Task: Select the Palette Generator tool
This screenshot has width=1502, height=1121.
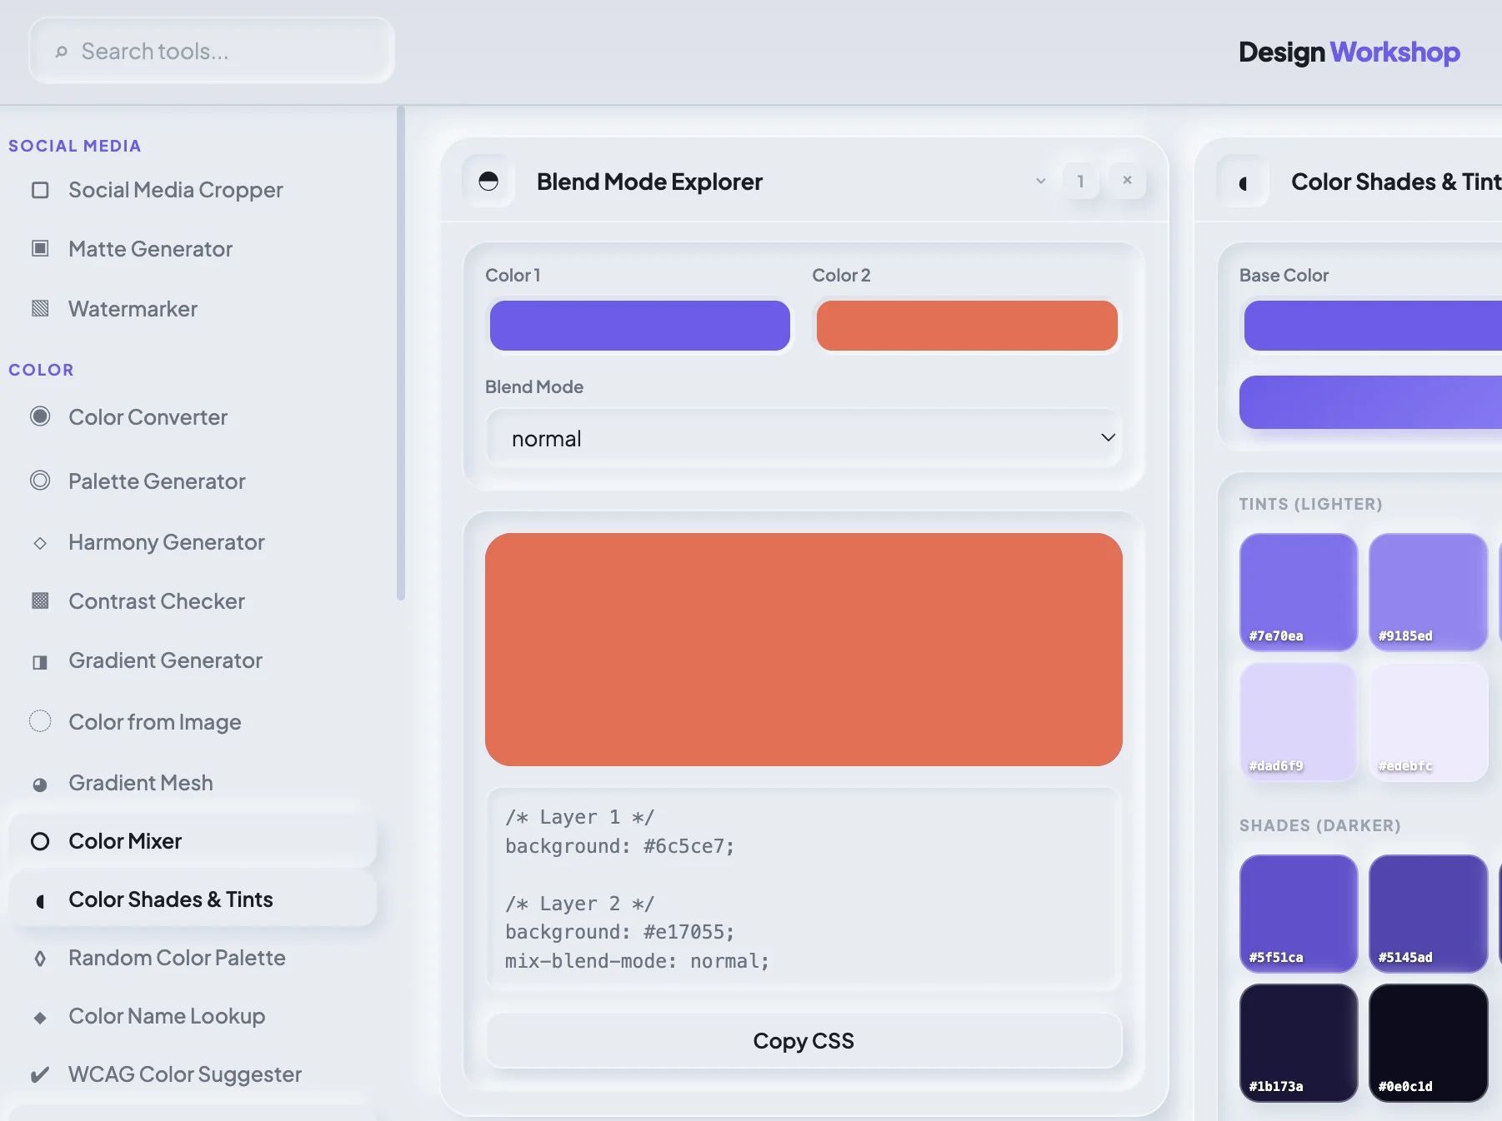Action: point(157,481)
